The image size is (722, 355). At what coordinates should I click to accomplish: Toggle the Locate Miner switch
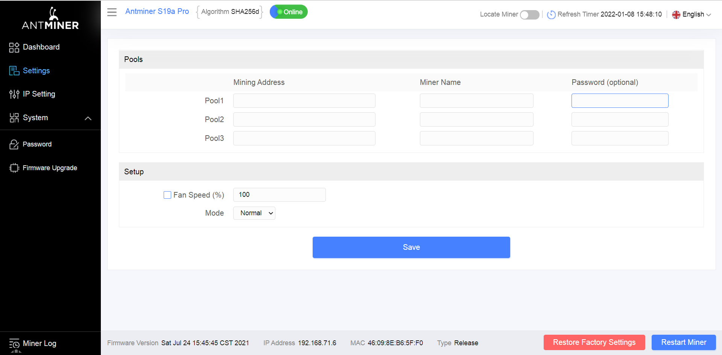530,15
